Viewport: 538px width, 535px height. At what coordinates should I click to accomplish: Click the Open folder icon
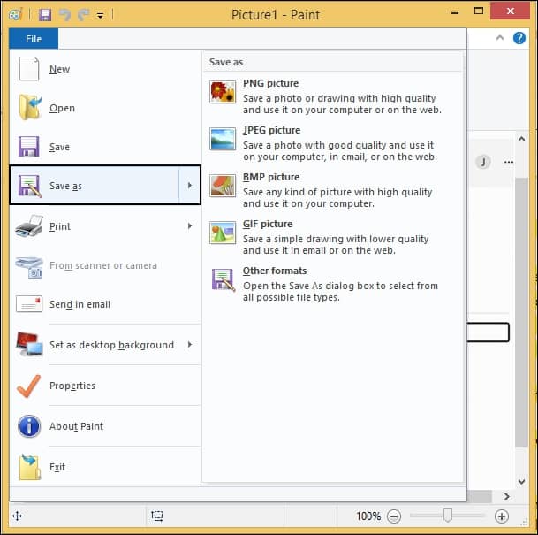click(30, 107)
